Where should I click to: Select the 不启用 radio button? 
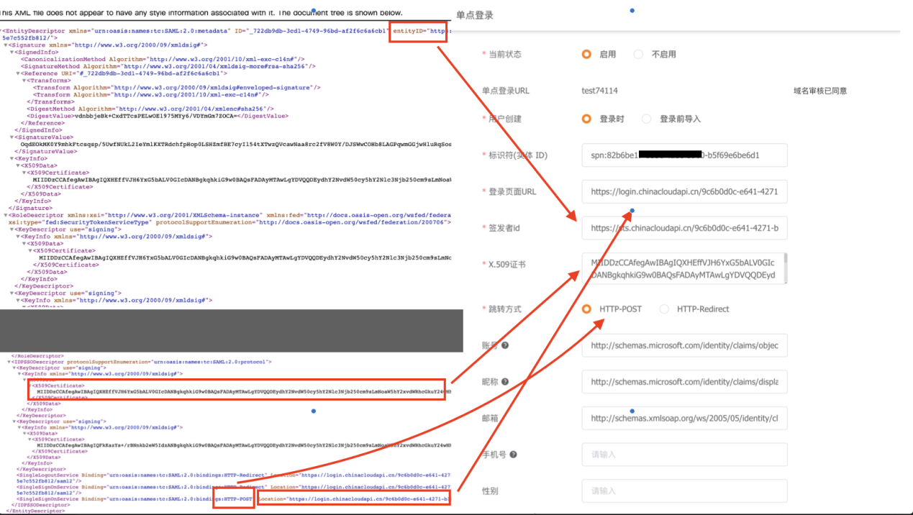pyautogui.click(x=637, y=55)
